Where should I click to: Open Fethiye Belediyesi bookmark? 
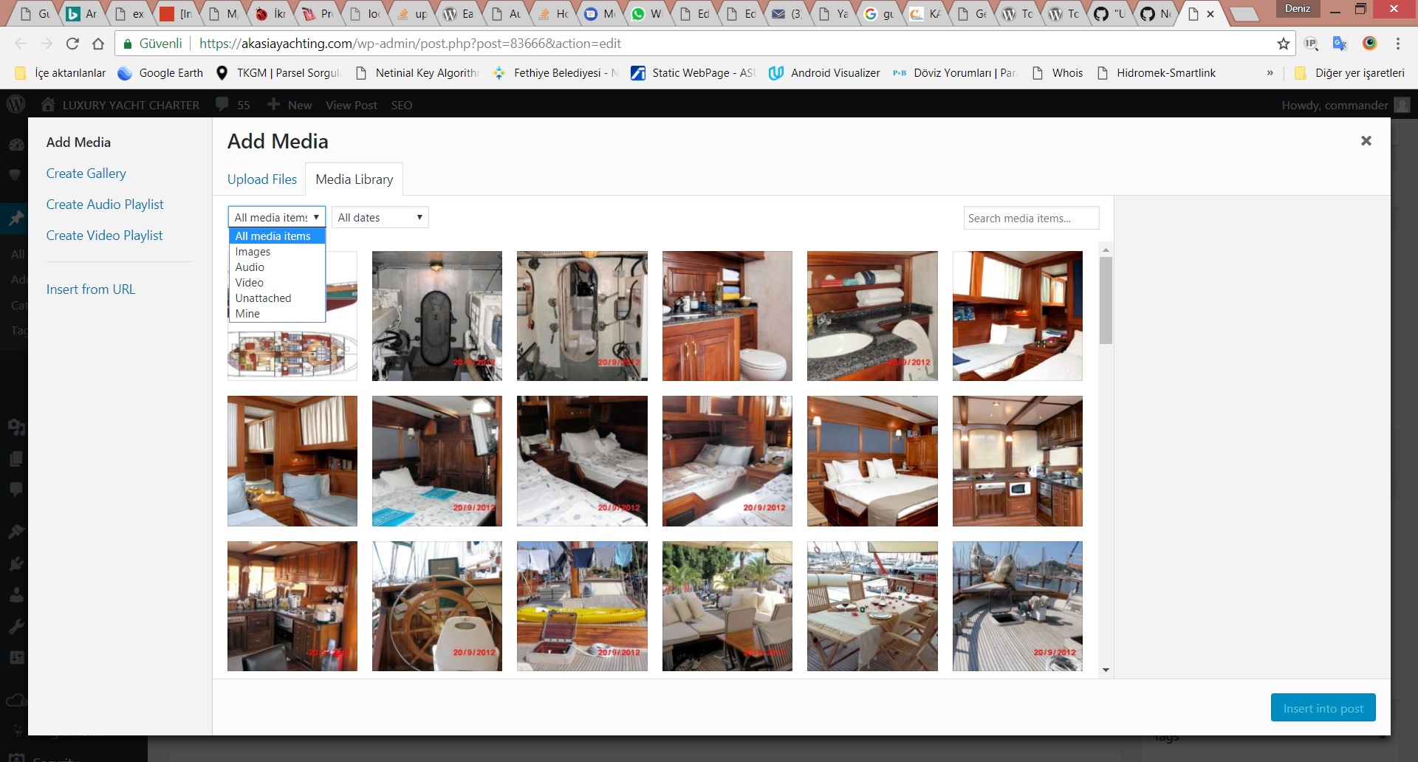pyautogui.click(x=555, y=73)
